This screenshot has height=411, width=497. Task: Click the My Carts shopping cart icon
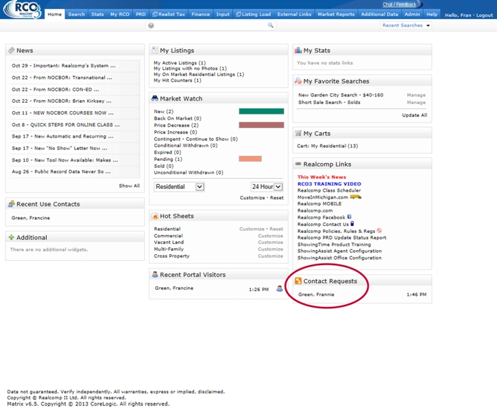click(x=298, y=133)
